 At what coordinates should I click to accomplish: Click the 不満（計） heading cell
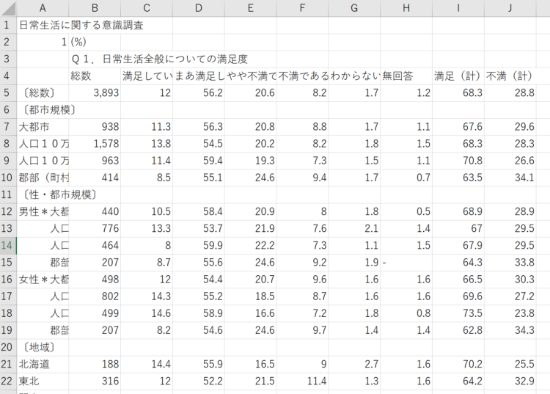pos(510,76)
